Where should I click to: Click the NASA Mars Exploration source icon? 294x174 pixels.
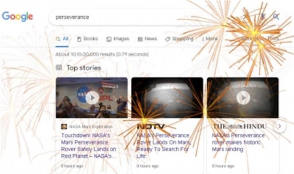pos(64,127)
